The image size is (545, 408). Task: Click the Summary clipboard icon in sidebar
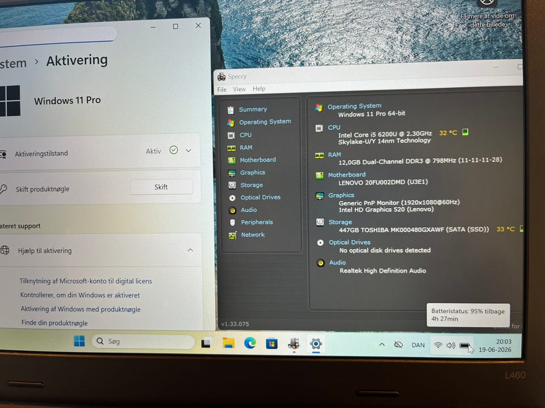coord(230,110)
